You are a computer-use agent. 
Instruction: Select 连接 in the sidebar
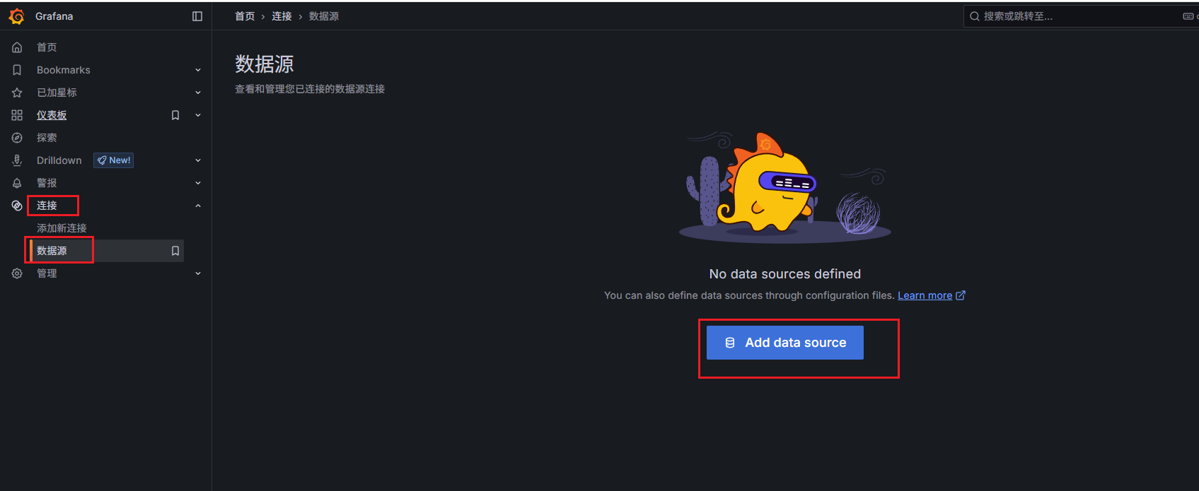point(47,206)
